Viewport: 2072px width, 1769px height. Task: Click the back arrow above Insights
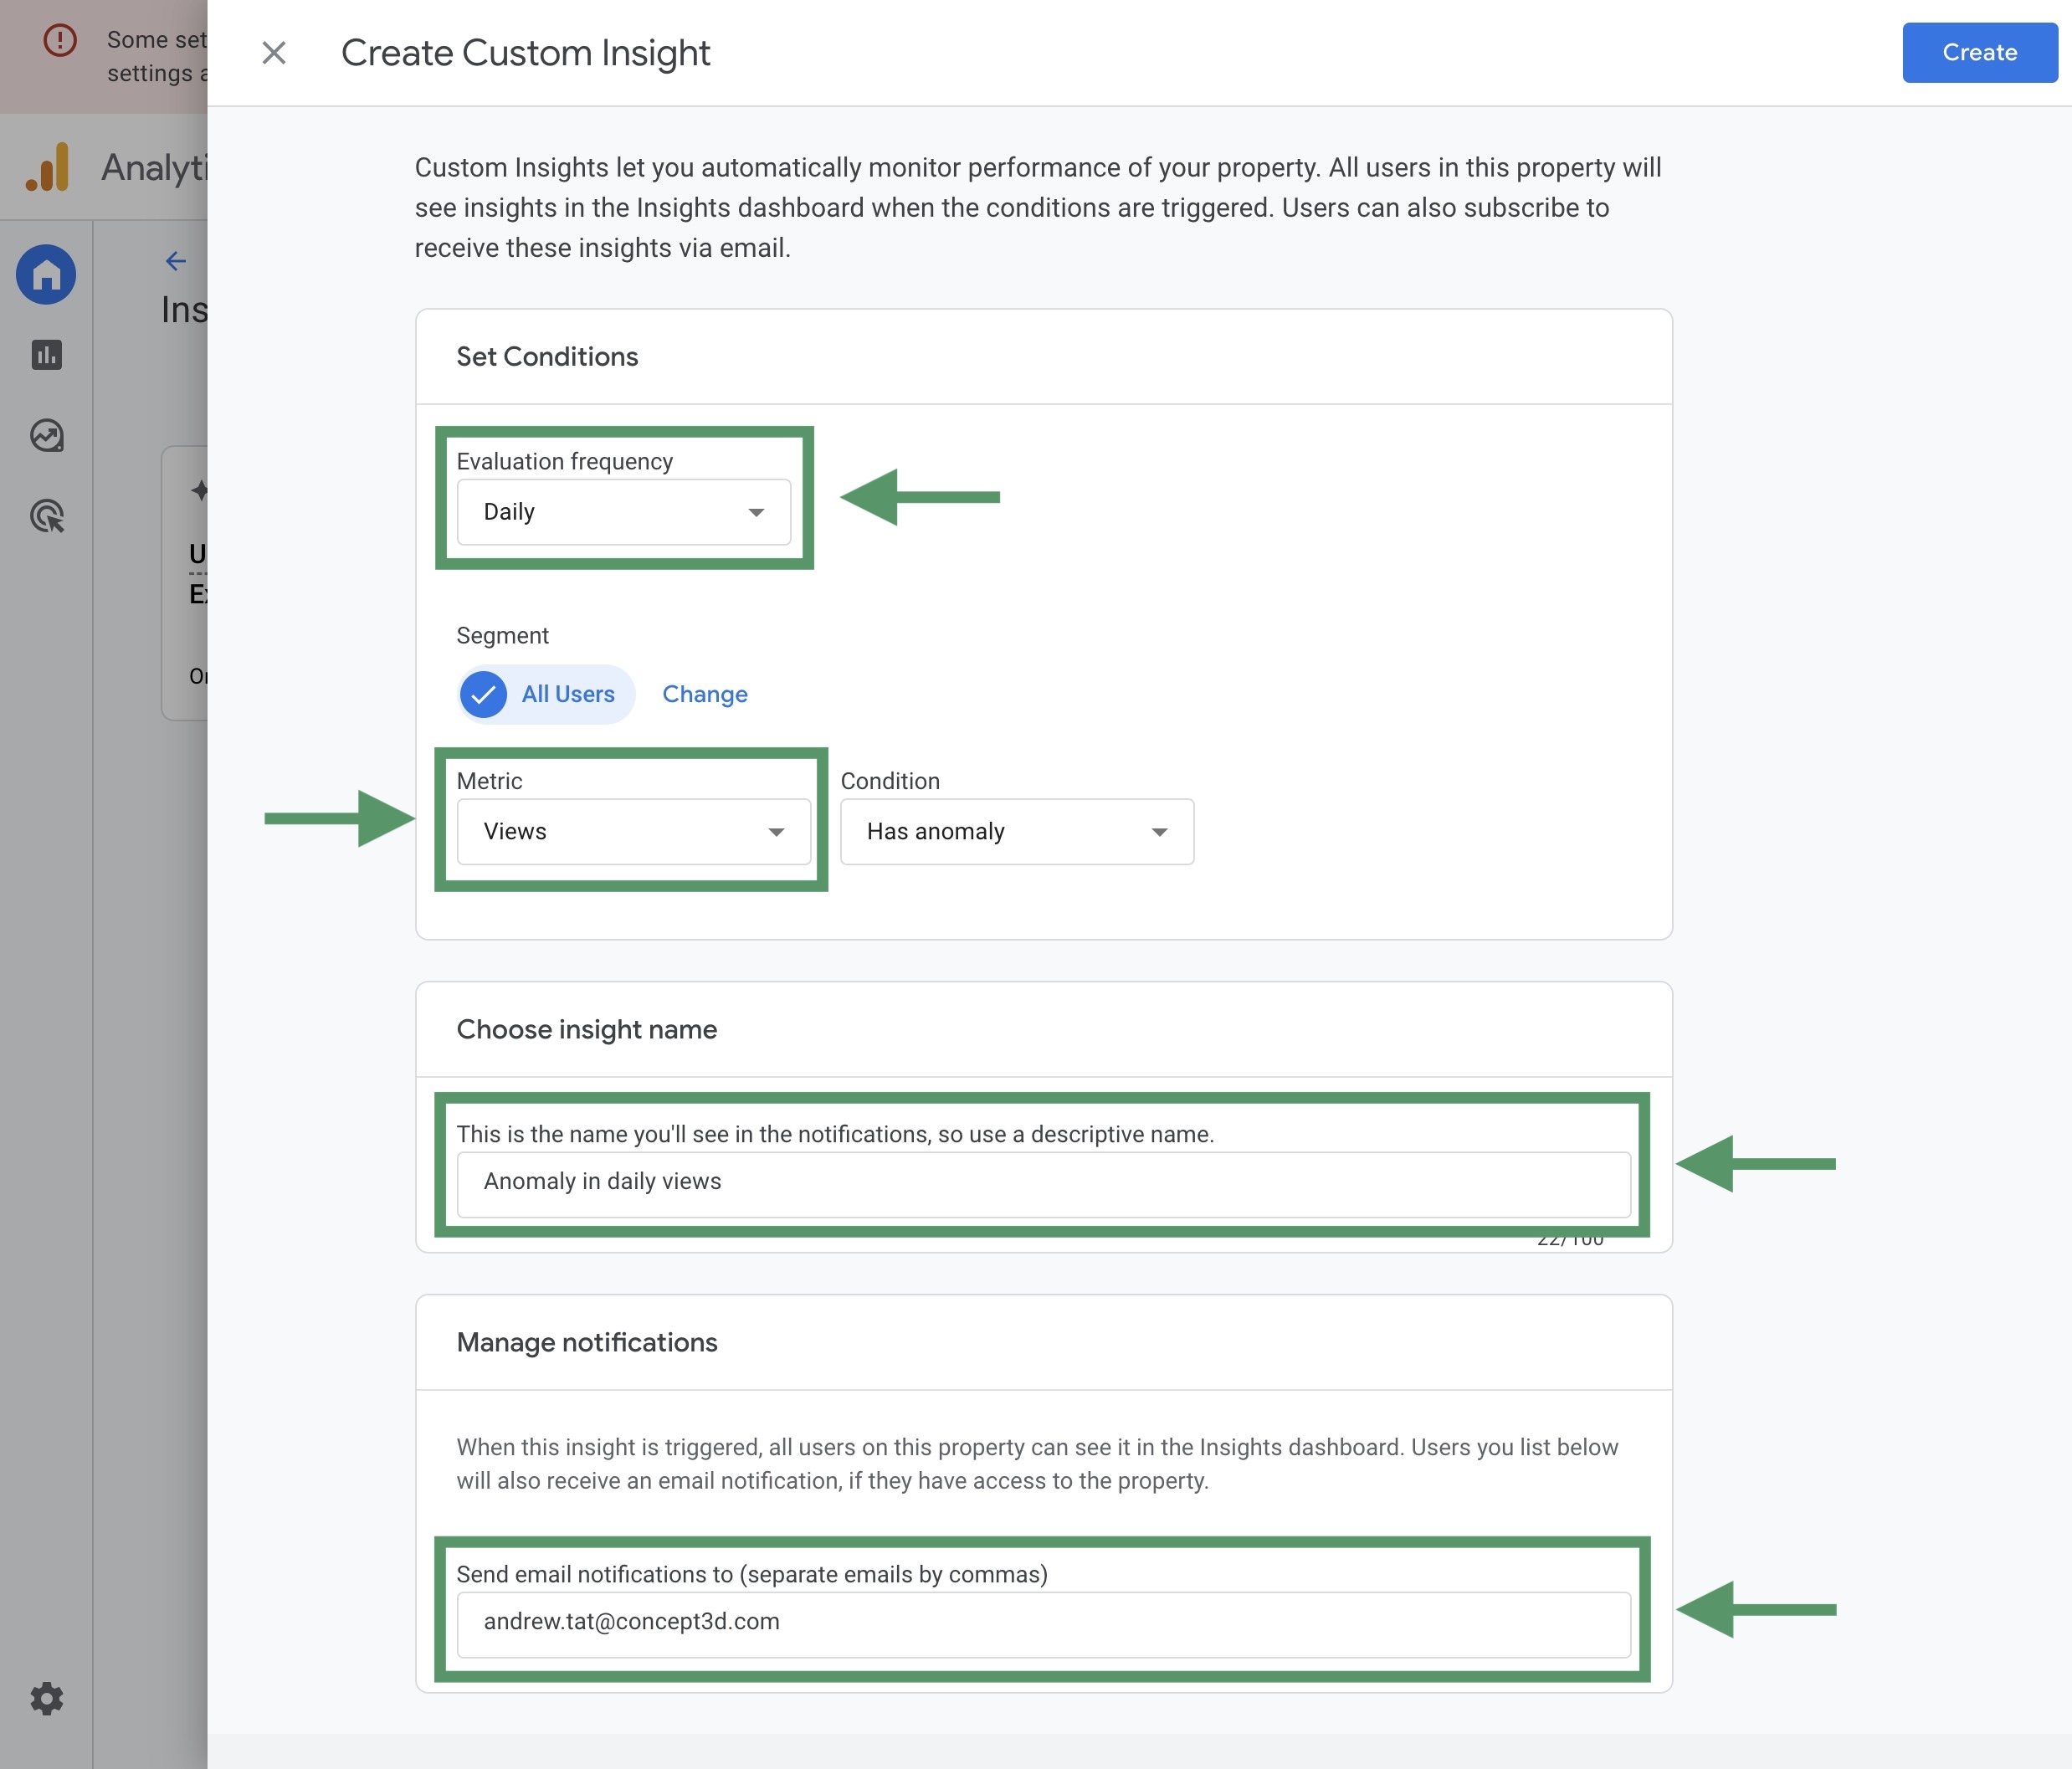(176, 260)
